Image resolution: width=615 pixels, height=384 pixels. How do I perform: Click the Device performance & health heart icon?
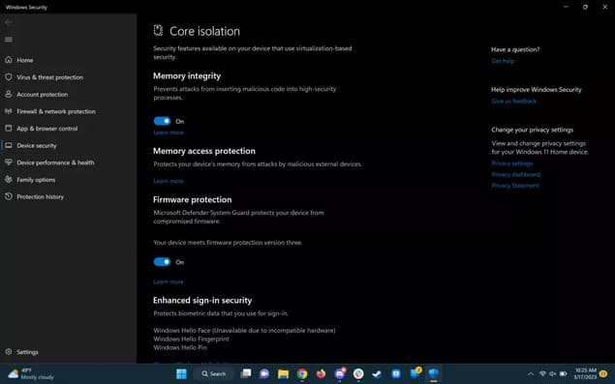[x=9, y=162]
